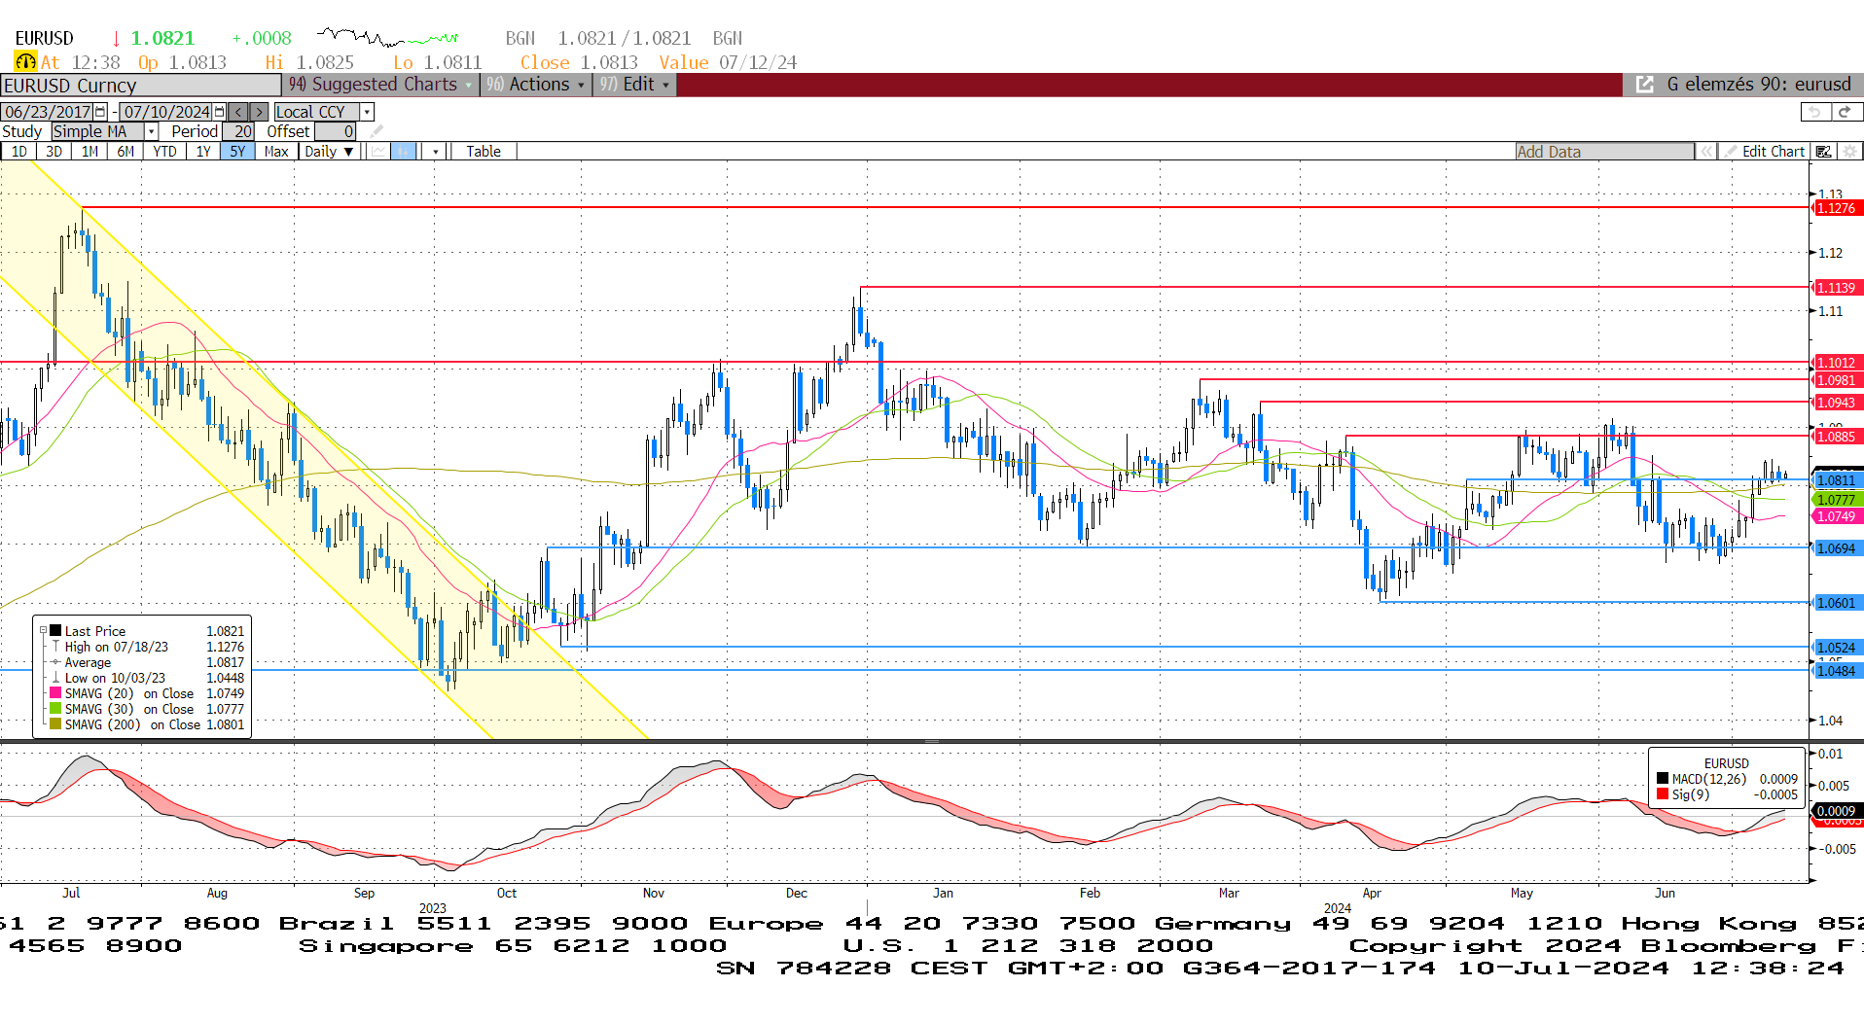Click the G elemzés 90: eurusd title
Viewport: 1864px width, 1022px height.
point(1759,85)
